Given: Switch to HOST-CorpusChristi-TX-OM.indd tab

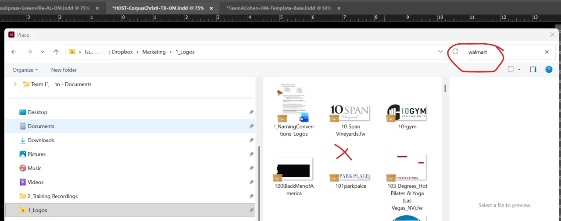Looking at the screenshot, I should 158,8.
